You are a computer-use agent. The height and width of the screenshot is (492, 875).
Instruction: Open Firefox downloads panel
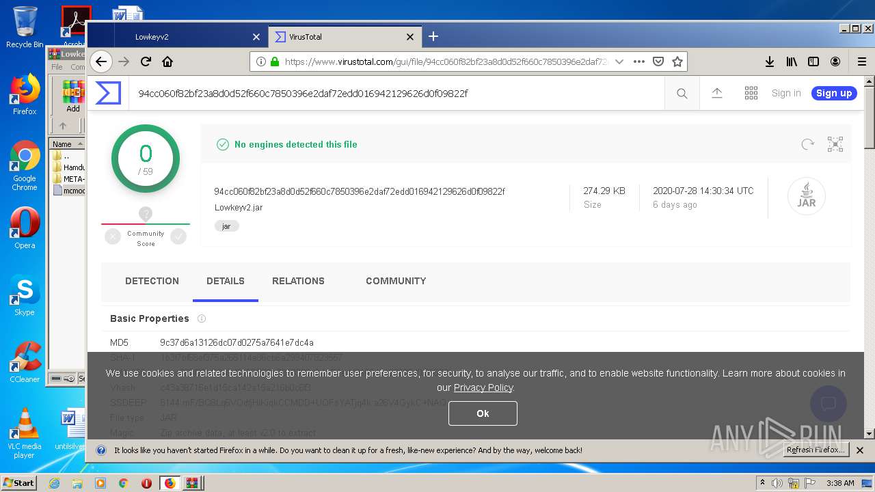[x=770, y=61]
